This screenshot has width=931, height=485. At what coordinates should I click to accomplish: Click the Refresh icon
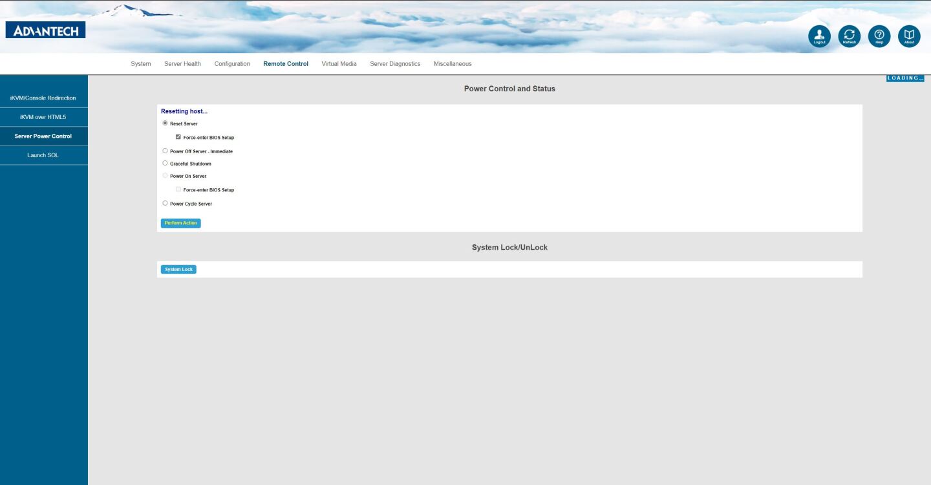click(x=849, y=36)
